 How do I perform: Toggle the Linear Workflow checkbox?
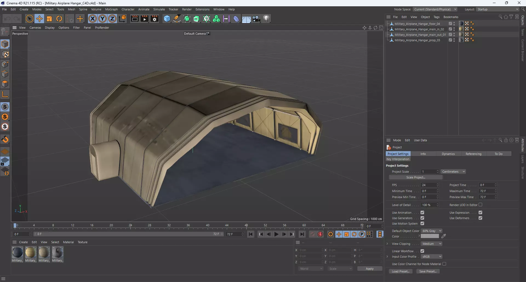click(422, 251)
